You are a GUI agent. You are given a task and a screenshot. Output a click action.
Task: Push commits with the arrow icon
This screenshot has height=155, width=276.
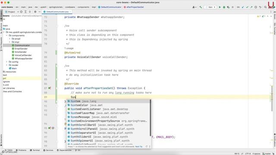coord(251,7)
